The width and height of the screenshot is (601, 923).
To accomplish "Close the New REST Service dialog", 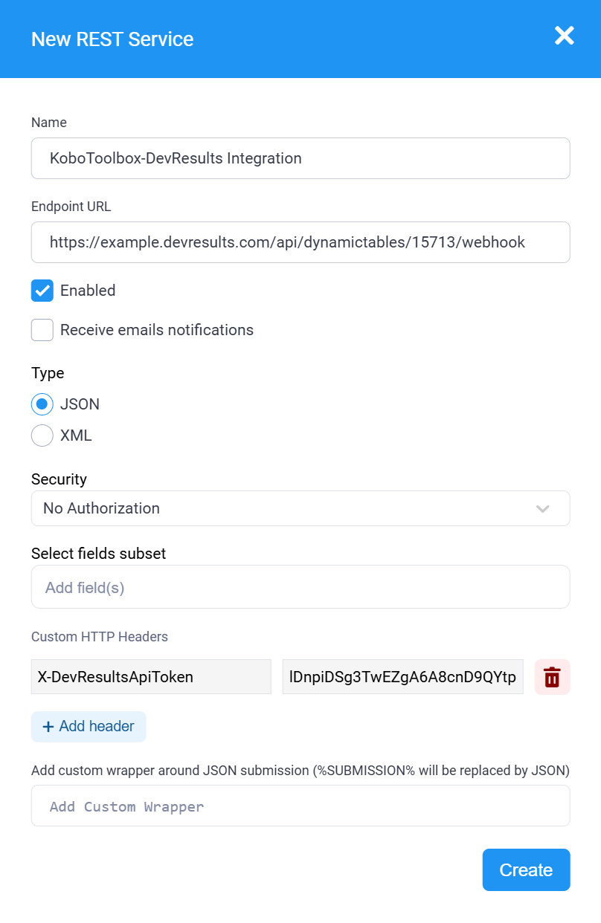I will 565,35.
